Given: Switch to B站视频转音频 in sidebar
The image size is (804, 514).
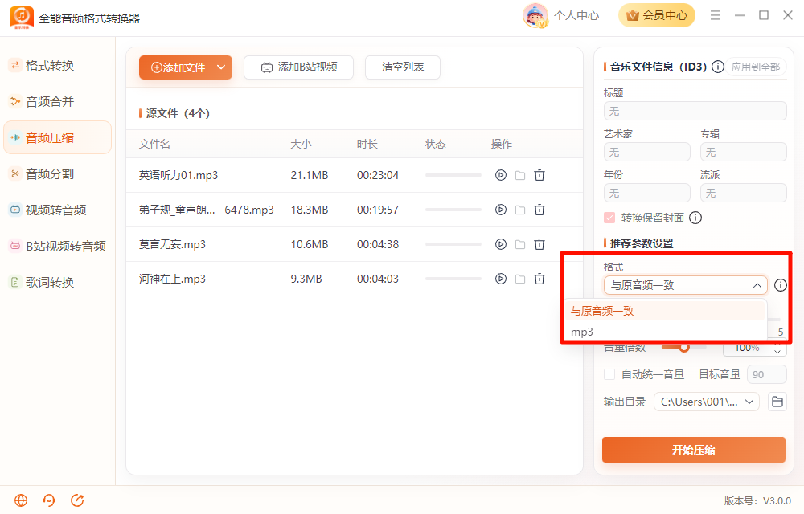Looking at the screenshot, I should point(57,247).
